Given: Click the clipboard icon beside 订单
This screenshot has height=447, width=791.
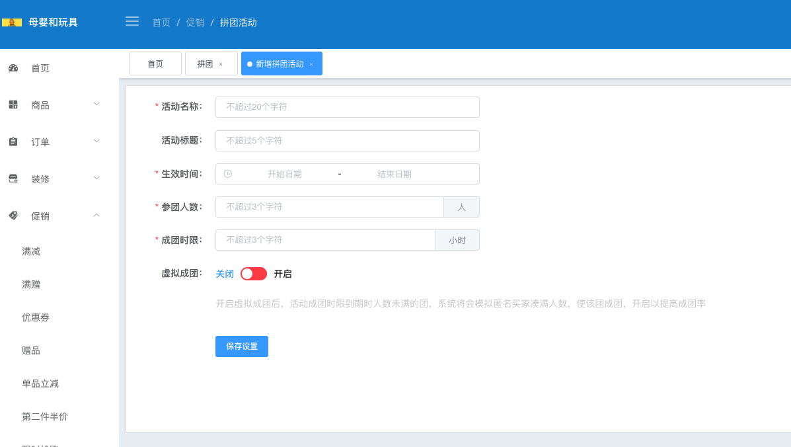Looking at the screenshot, I should pos(14,142).
